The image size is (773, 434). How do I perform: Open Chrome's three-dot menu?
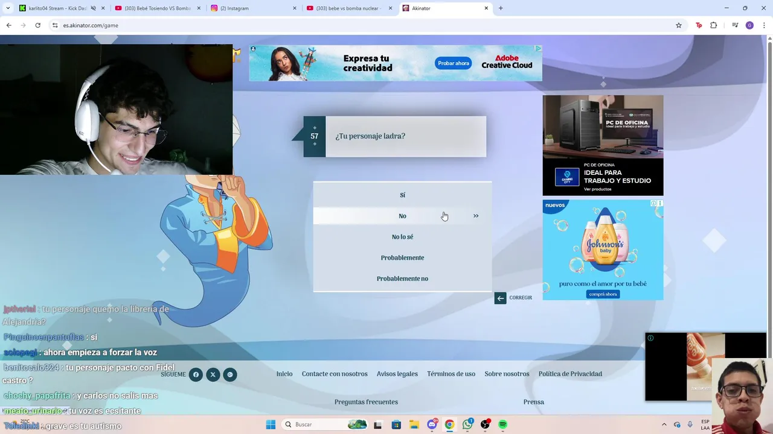pos(764,25)
